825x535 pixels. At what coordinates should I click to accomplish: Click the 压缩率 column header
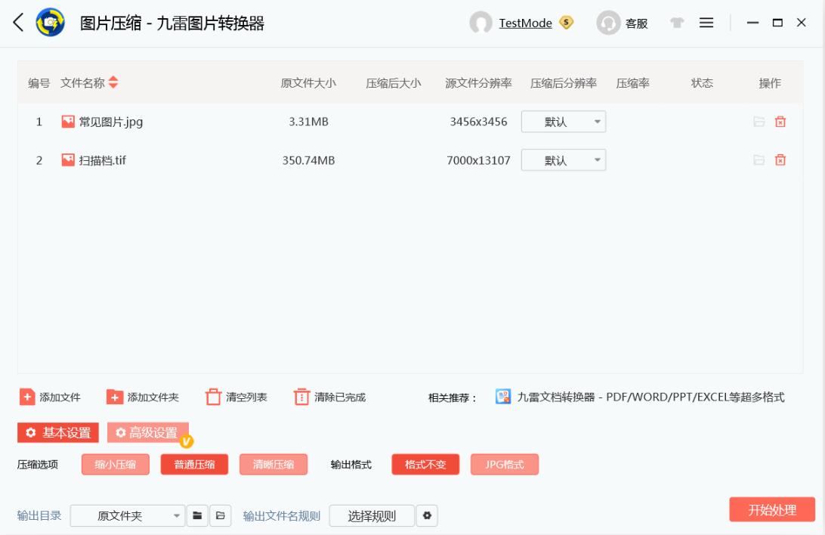click(632, 83)
